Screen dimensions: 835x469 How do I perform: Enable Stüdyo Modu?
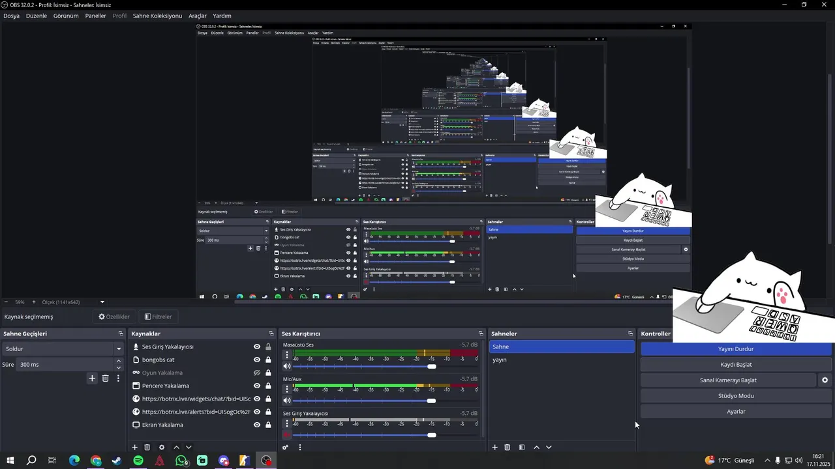[x=736, y=396]
